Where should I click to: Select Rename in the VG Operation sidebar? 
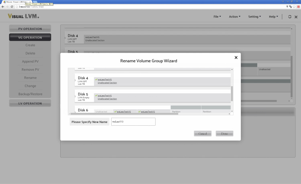coord(30,78)
